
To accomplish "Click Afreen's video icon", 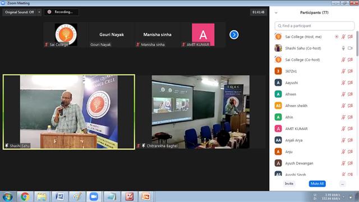I will (x=350, y=94).
